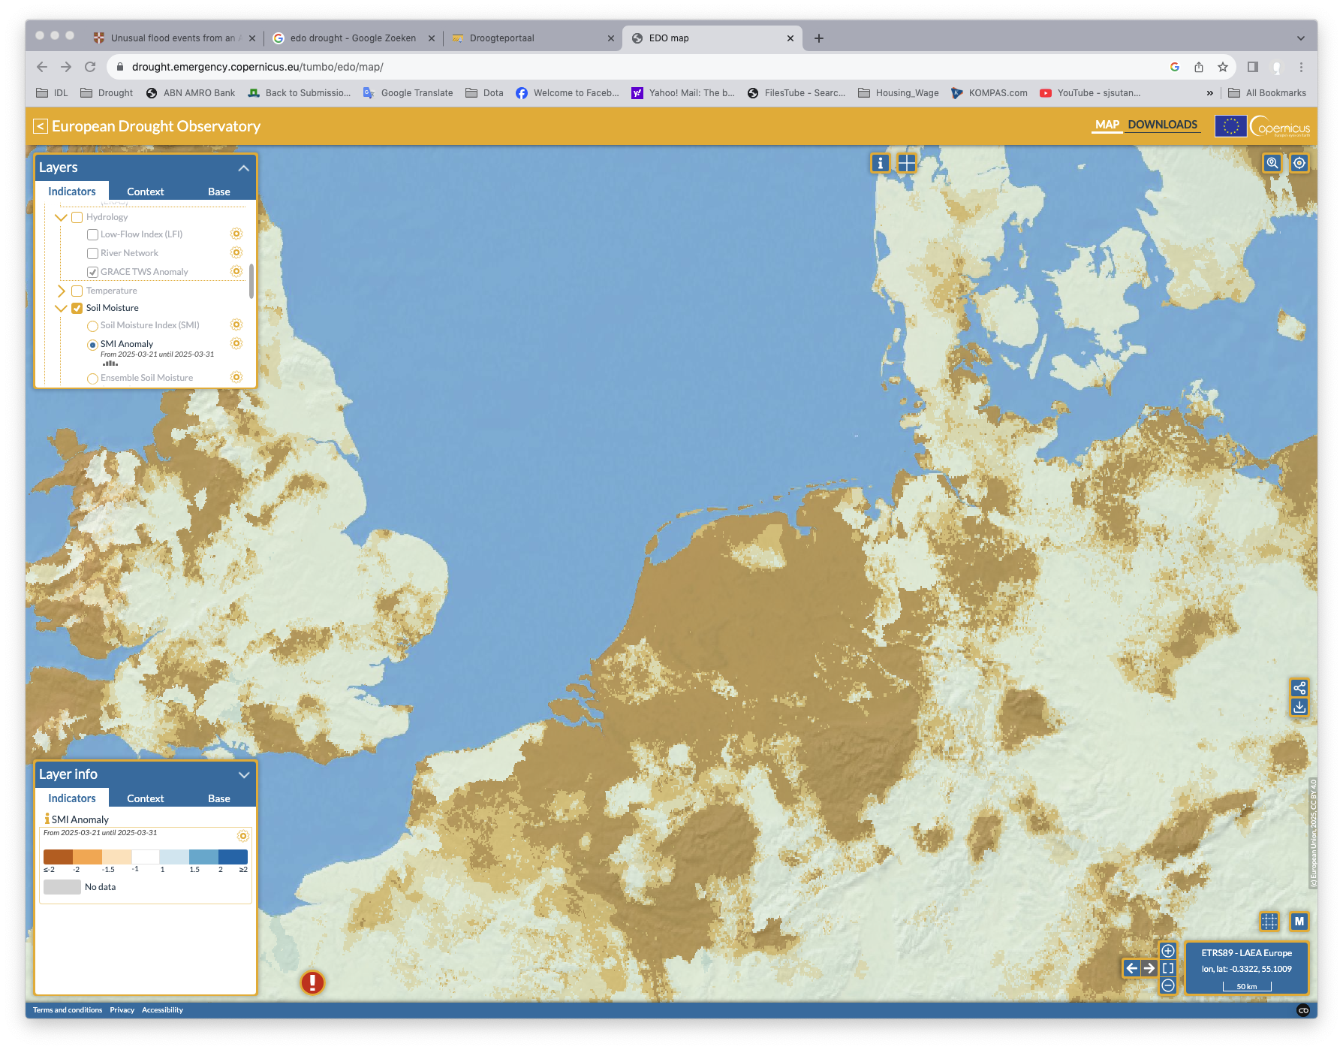Collapse the Layers panel with its chevron
The width and height of the screenshot is (1343, 1050).
(x=243, y=168)
